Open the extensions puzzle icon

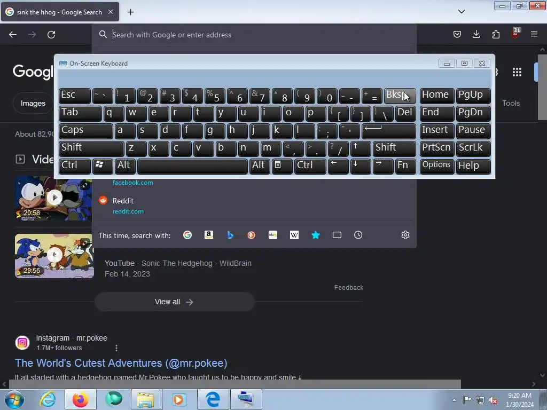click(496, 34)
